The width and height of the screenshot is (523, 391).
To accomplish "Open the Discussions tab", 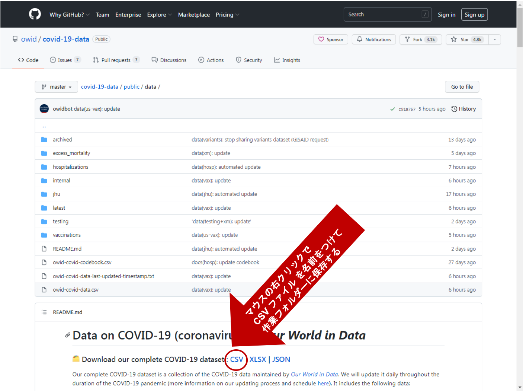I will tap(169, 60).
